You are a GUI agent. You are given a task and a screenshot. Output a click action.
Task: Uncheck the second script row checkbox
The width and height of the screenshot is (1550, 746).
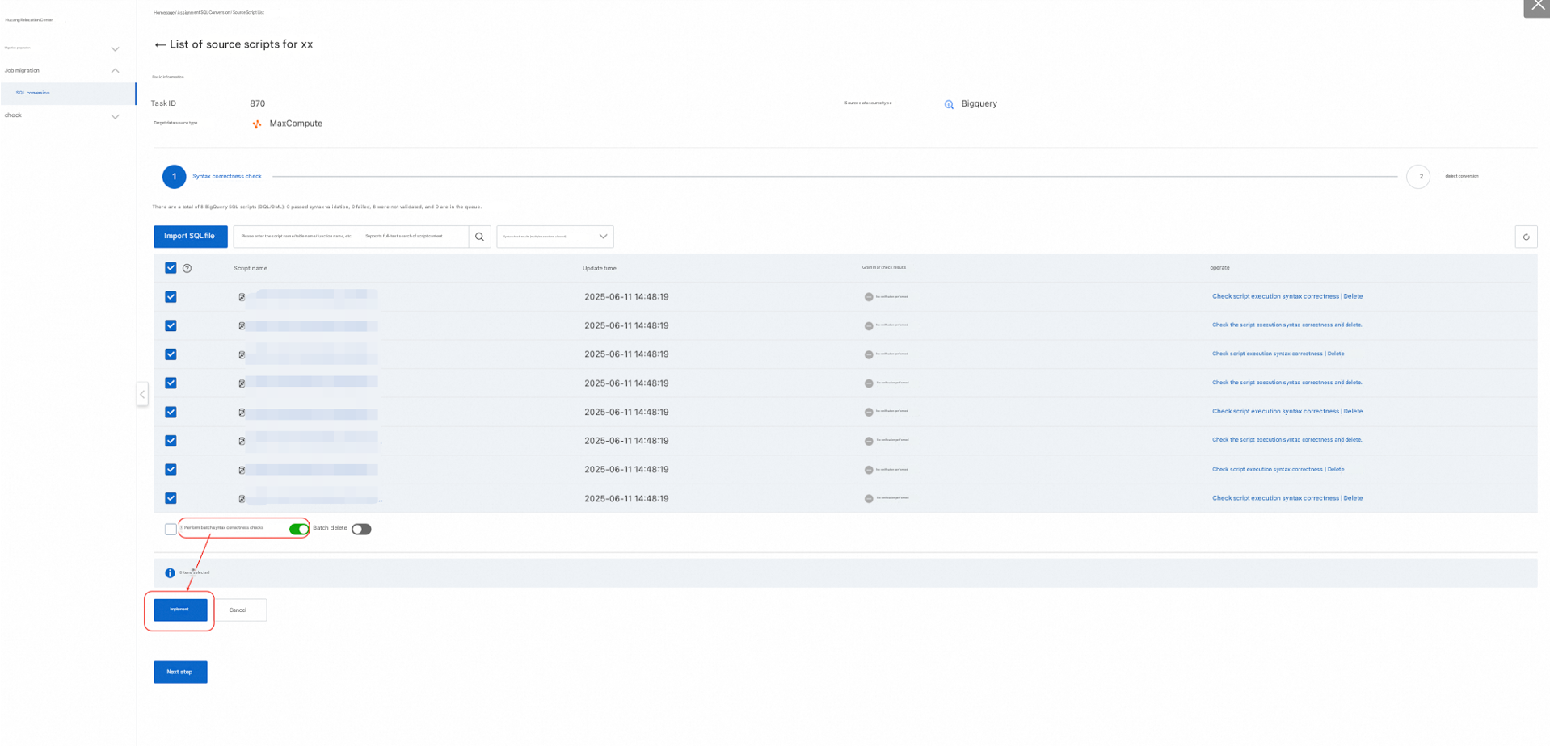coord(171,326)
